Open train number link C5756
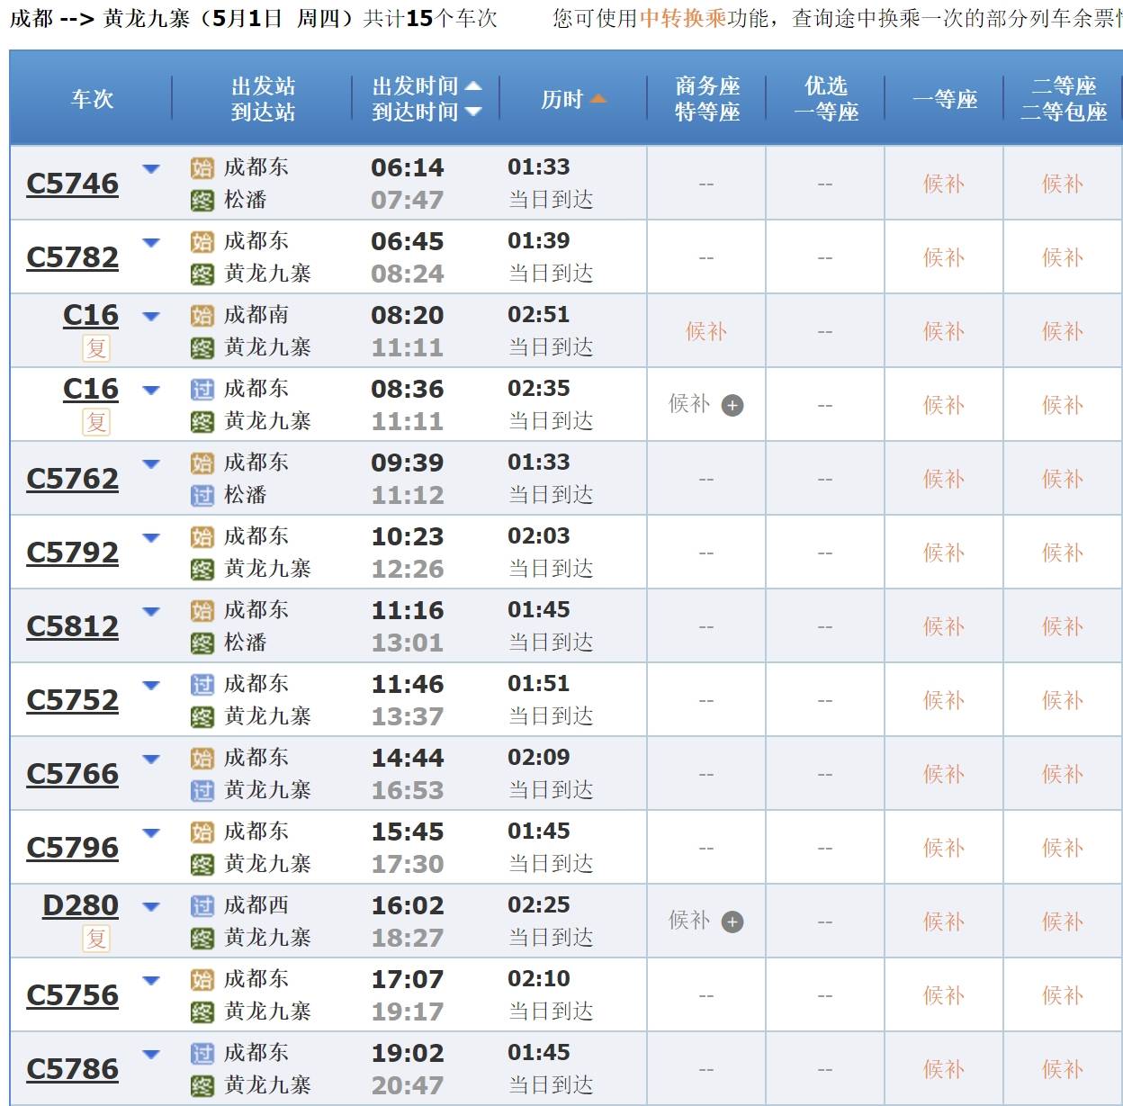 [73, 995]
